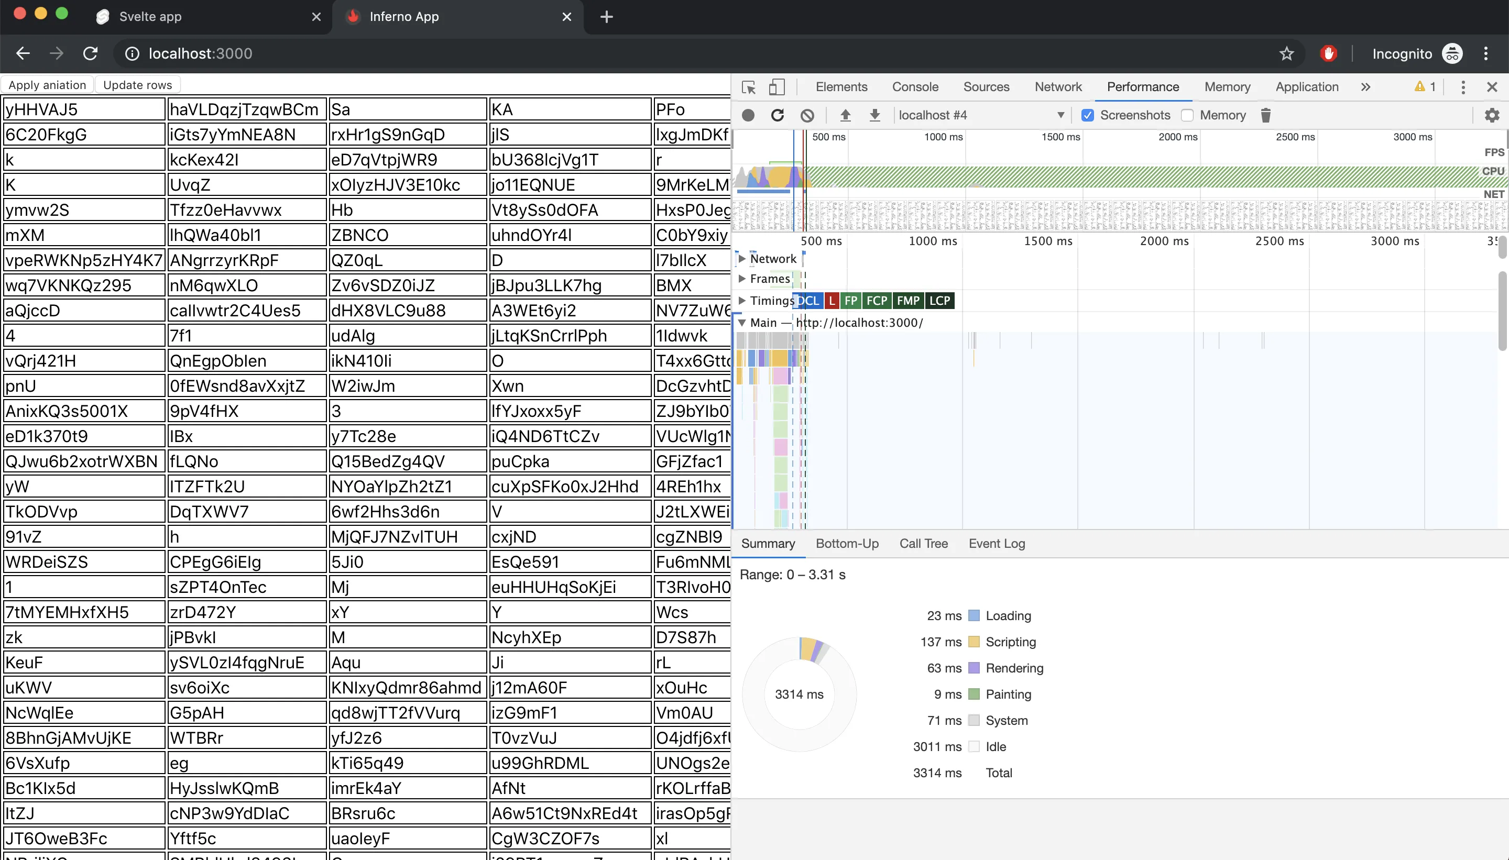Open capture settings gear icon
This screenshot has width=1509, height=860.
pyautogui.click(x=1492, y=115)
